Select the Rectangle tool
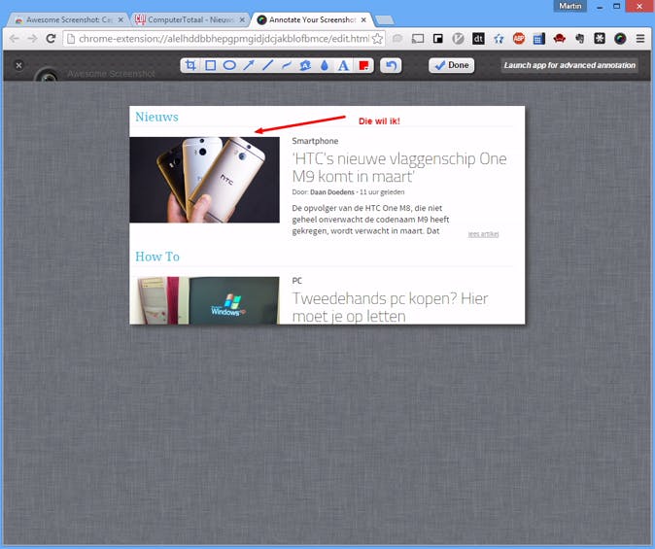655x549 pixels. [x=211, y=65]
